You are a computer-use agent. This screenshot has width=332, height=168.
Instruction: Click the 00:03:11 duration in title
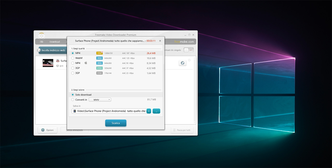(151, 41)
